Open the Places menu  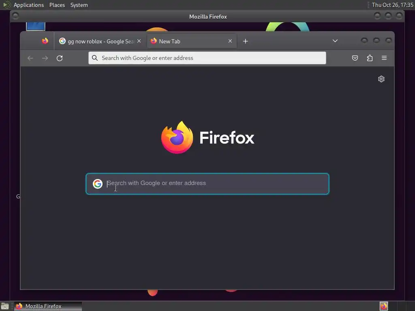tap(57, 5)
